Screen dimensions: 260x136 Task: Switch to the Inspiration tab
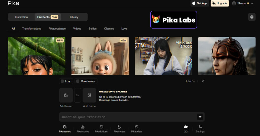(x=22, y=17)
